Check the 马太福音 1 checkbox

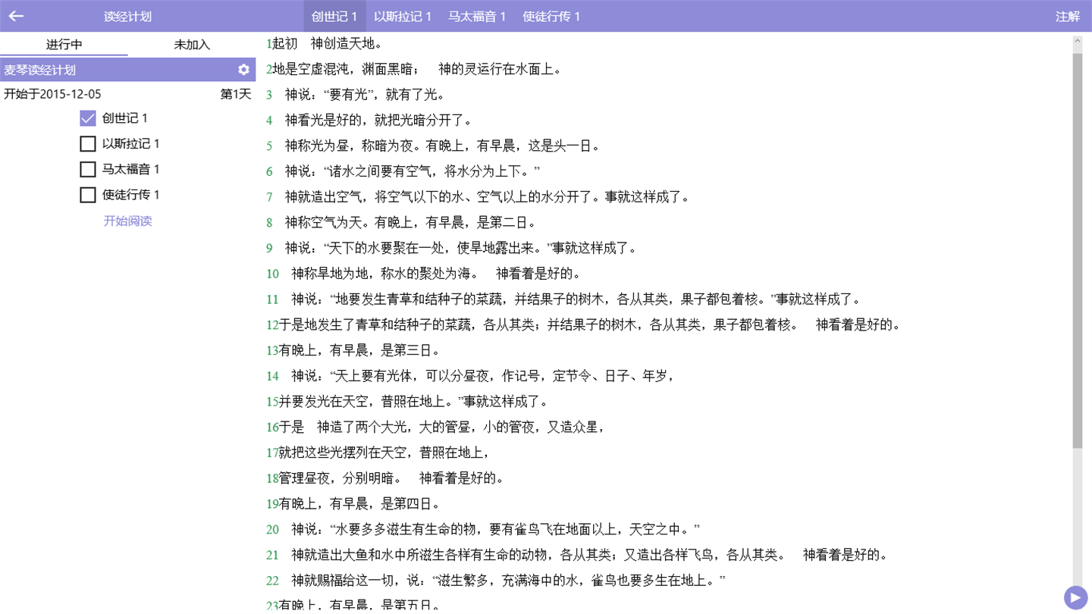coord(88,169)
